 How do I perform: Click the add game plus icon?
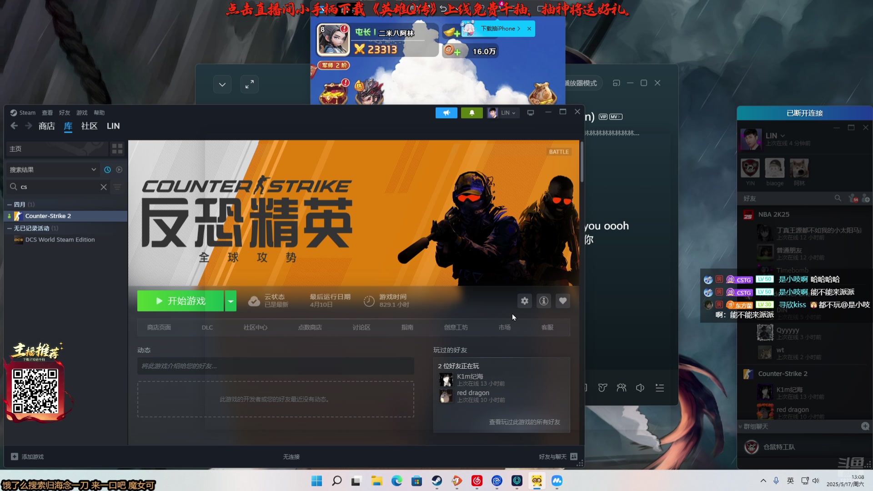coord(15,456)
